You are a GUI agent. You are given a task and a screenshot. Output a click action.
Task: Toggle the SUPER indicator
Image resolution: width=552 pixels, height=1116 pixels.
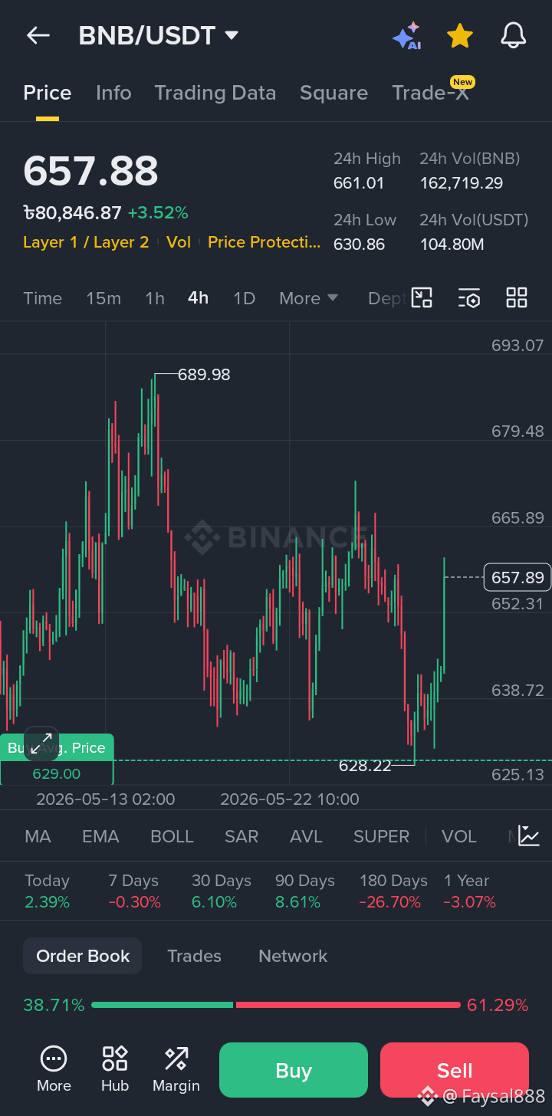381,836
